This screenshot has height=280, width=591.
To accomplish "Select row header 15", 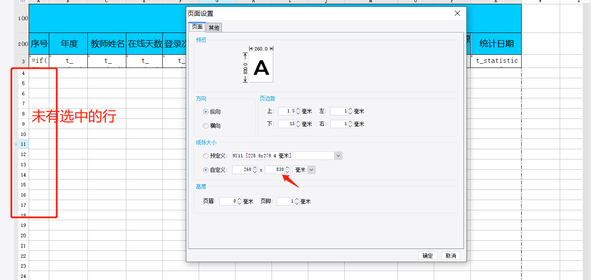I will [x=23, y=185].
